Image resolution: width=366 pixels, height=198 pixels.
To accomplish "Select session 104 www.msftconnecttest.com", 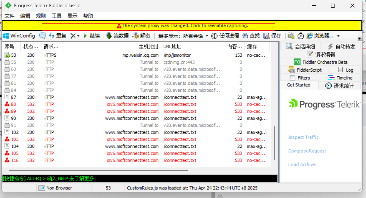I will [137, 146].
